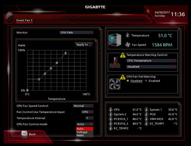Click the 1584 RPM fan speed value
The image size is (191, 146).
click(162, 45)
